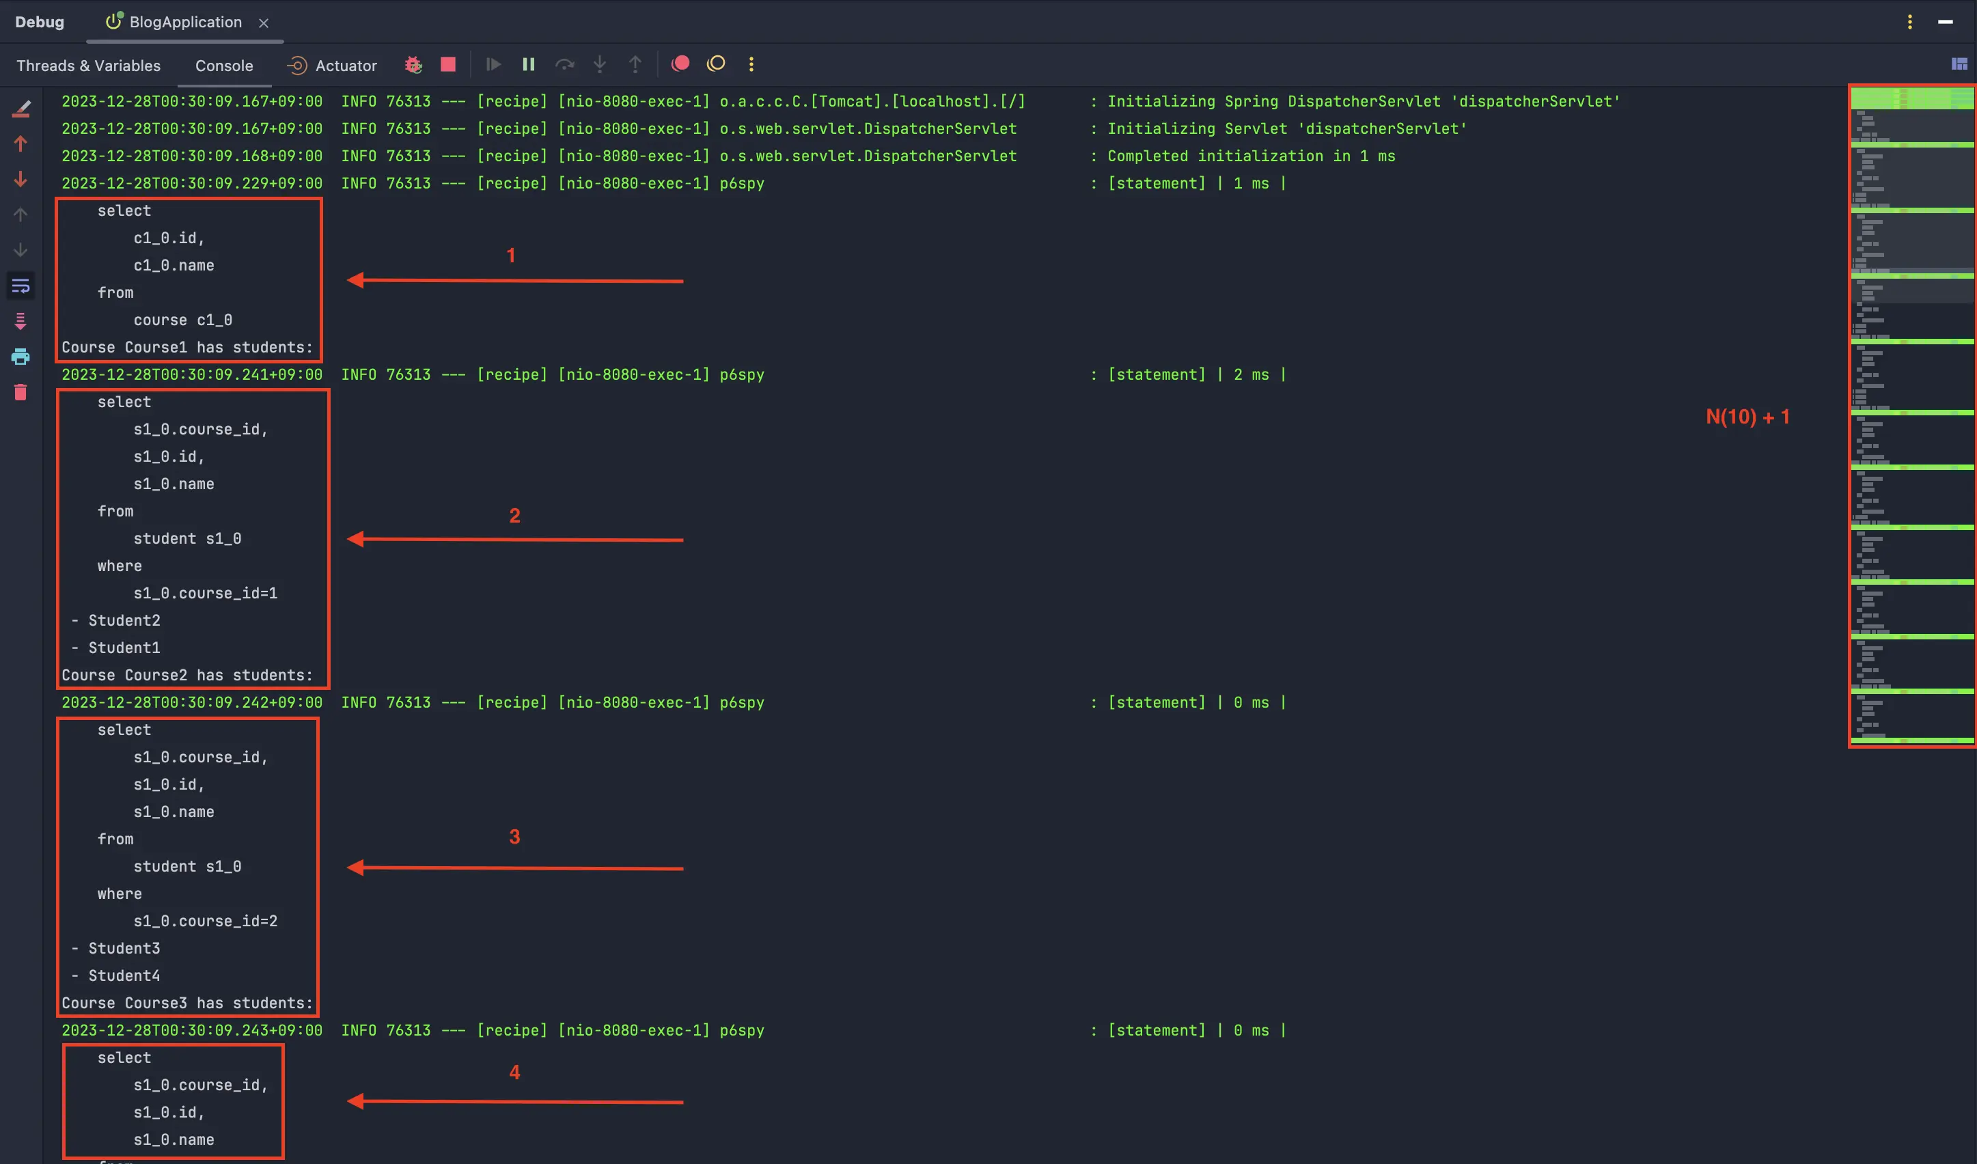Toggle Mute Breakpoints icon
1977x1164 pixels.
pos(715,64)
